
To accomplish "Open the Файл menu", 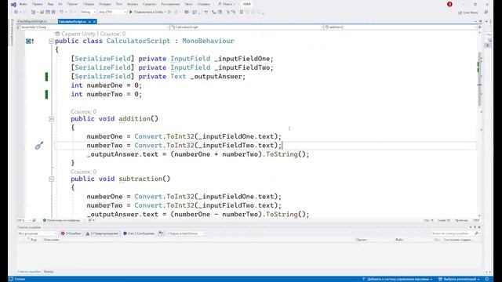I will pyautogui.click(x=24, y=4).
